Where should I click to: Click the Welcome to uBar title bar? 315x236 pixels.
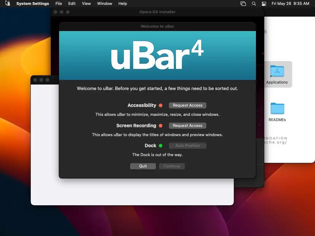[x=157, y=26]
